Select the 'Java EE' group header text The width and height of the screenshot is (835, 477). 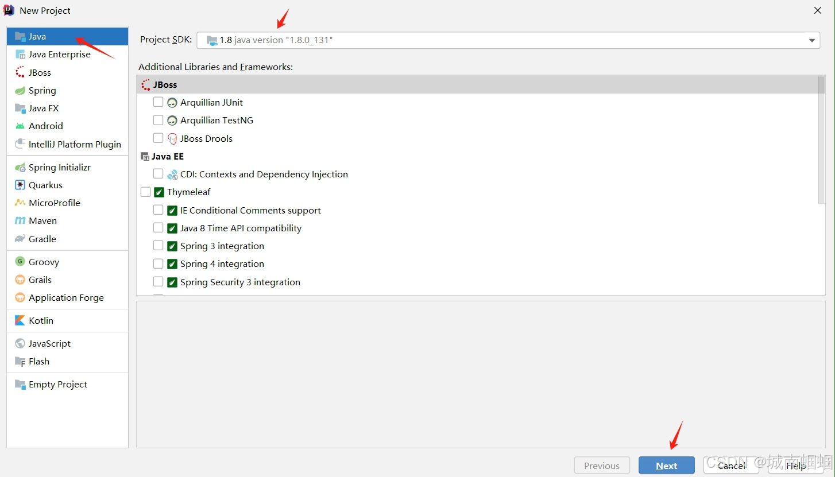[168, 156]
